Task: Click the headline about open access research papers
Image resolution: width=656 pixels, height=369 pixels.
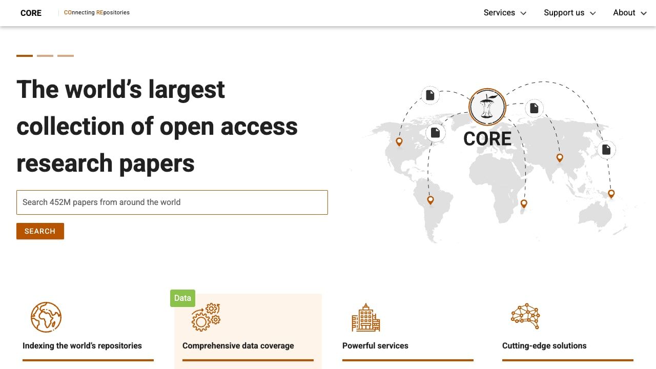Action: pyautogui.click(x=157, y=126)
